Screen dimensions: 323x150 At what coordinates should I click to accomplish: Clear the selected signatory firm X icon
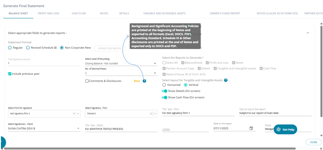pyautogui.click(x=74, y=114)
